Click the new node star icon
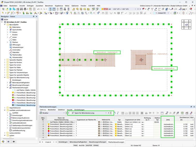196x147 pixels. tap(3, 13)
